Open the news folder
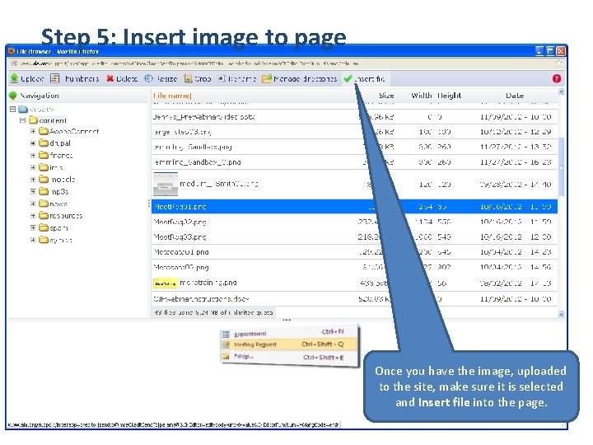This screenshot has height=445, width=593. click(53, 204)
